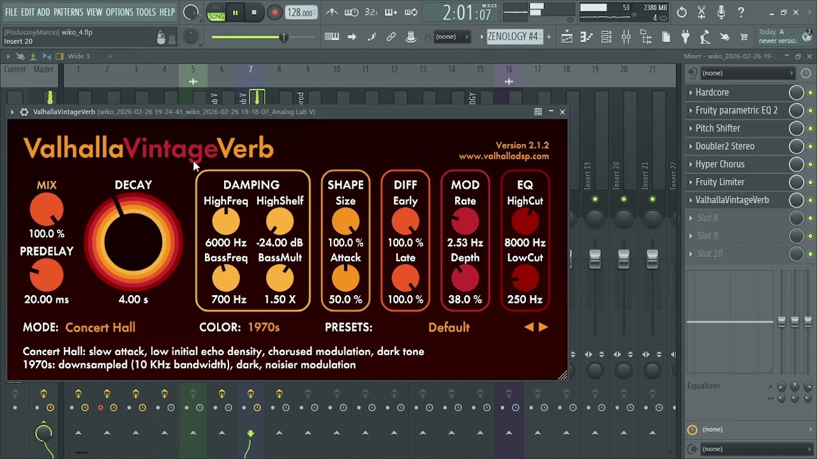This screenshot has height=459, width=817.
Task: Toggle Pitch Shifter enable LED
Action: coord(811,128)
